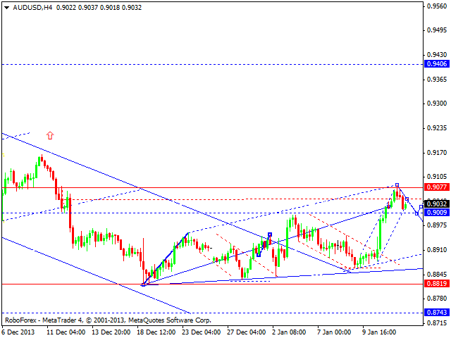Select the solid horizontal line at 0.8819
Image resolution: width=451 pixels, height=338 pixels.
click(x=211, y=284)
